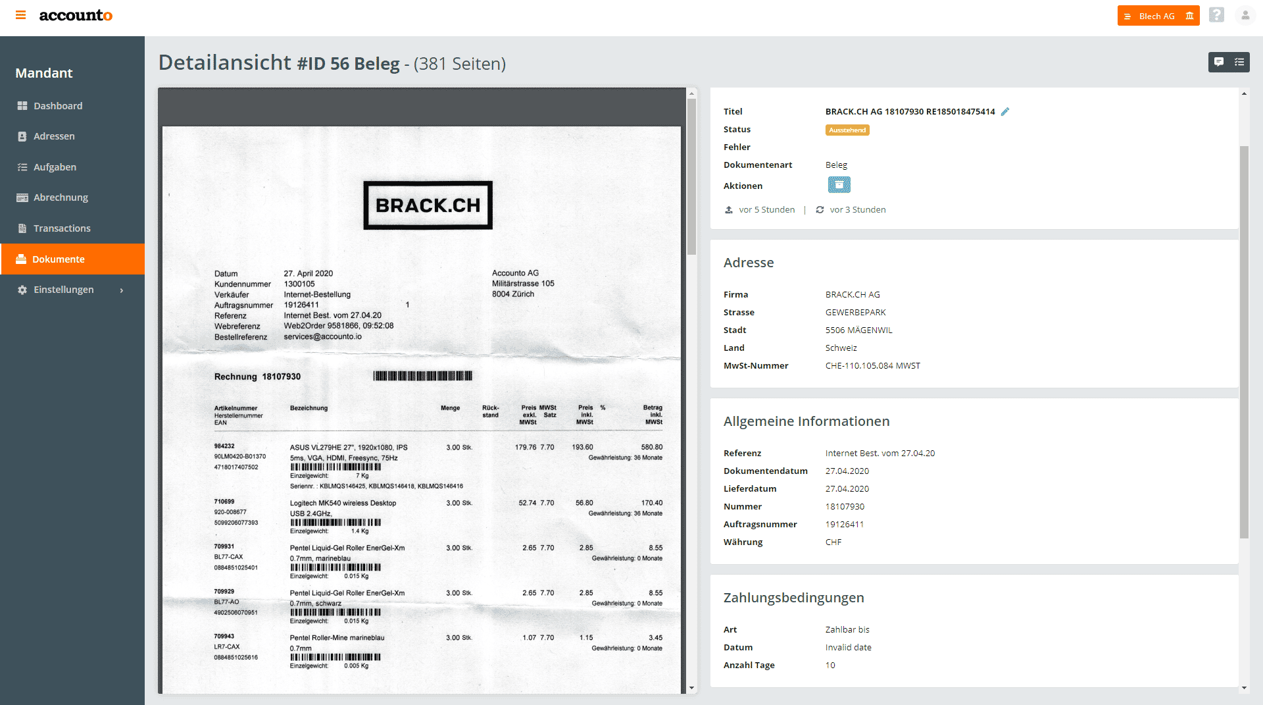Click the details panel scrollbar
Viewport: 1263px width, 705px height.
click(x=1244, y=342)
